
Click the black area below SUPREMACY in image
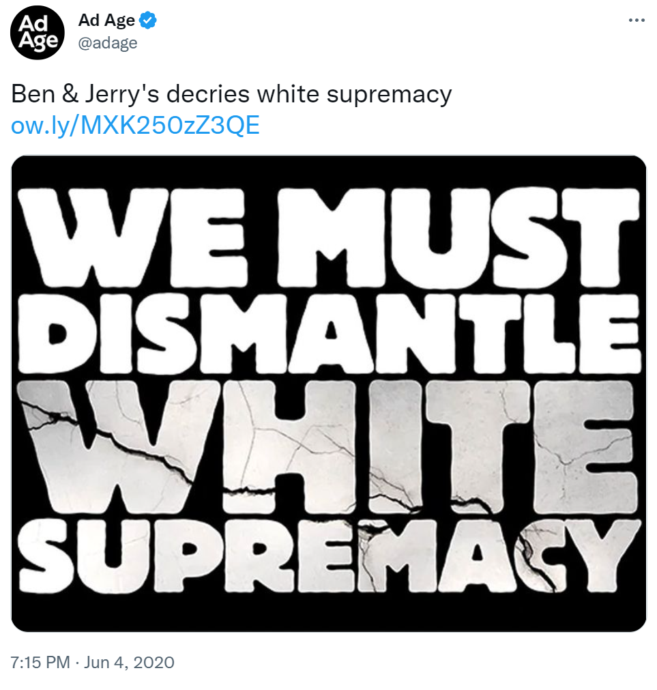[x=329, y=613]
